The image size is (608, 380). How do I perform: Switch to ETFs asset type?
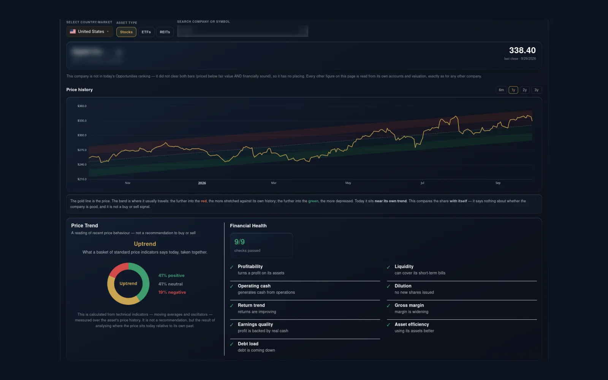click(146, 32)
